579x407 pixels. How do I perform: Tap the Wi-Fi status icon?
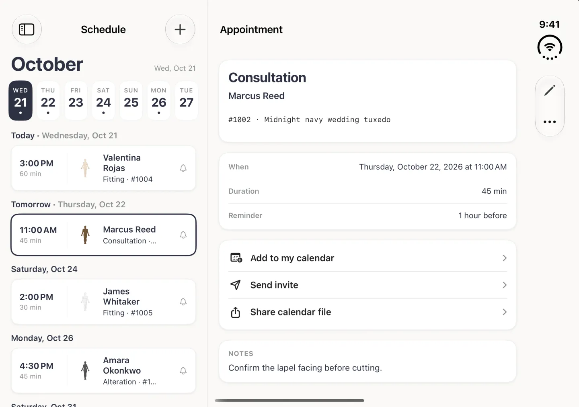click(550, 47)
